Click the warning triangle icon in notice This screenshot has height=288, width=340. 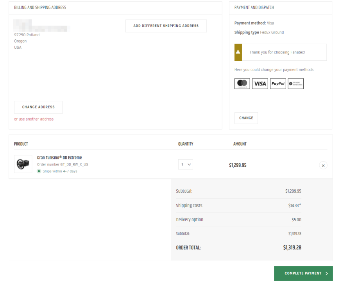(238, 52)
